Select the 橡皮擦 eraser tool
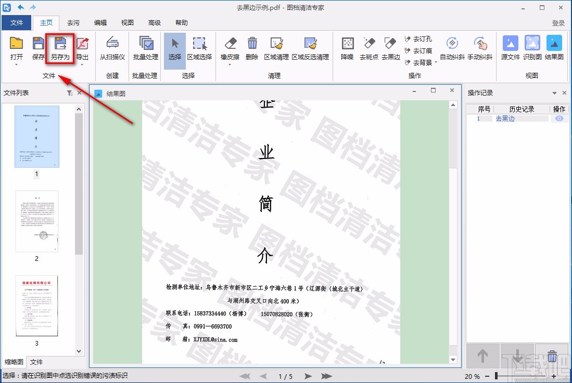Screen dimensions: 572x383 pyautogui.click(x=229, y=49)
